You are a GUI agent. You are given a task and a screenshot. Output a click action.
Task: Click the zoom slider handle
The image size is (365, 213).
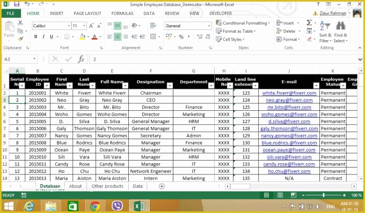click(324, 195)
